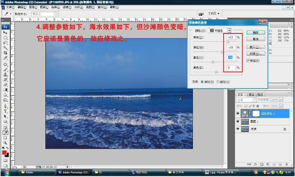Click the Add Layer Style fx icon
The image size is (295, 177).
click(x=255, y=164)
